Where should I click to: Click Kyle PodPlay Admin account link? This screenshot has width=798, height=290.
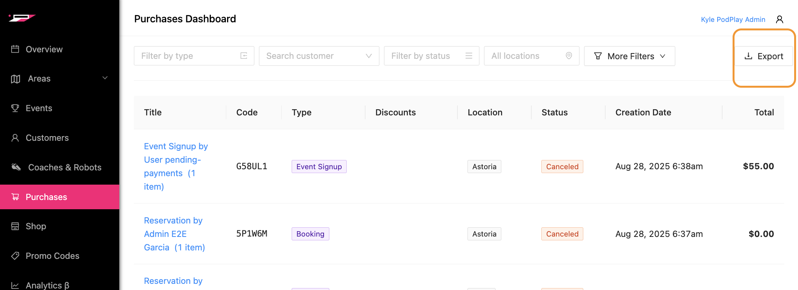point(733,20)
